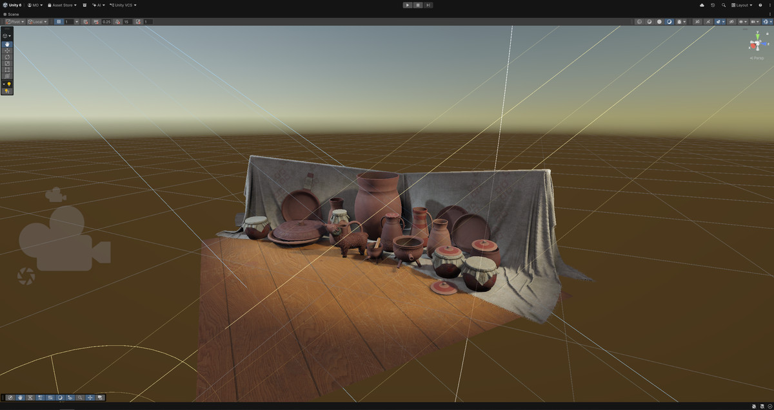Click the rotation snap field showing 15
This screenshot has height=410, width=774.
(127, 21)
